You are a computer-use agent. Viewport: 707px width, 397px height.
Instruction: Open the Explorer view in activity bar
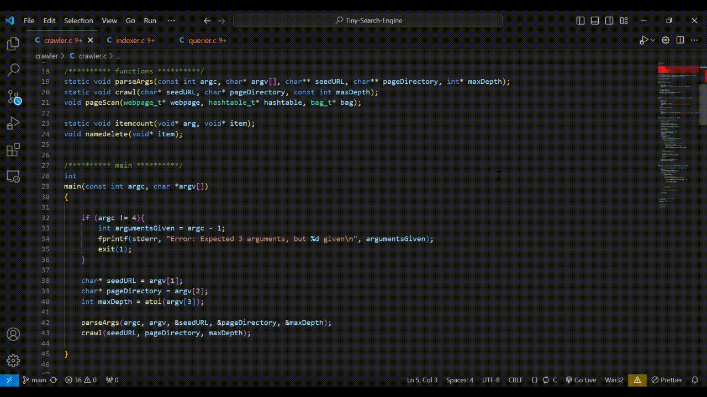pos(13,44)
